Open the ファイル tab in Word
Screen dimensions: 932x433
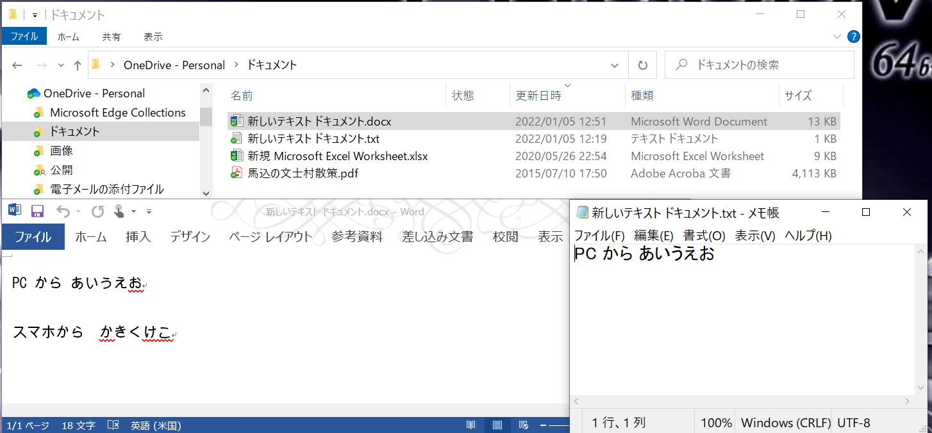[x=33, y=236]
